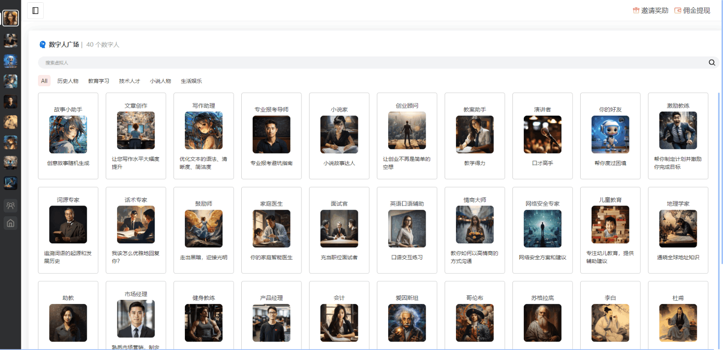Click the vertical scrollbar on the right
The image size is (723, 350).
click(719, 181)
